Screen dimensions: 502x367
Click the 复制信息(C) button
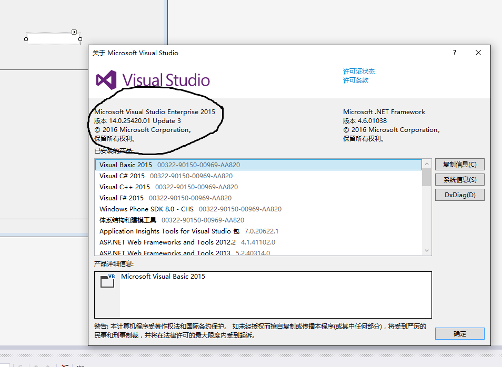(459, 165)
